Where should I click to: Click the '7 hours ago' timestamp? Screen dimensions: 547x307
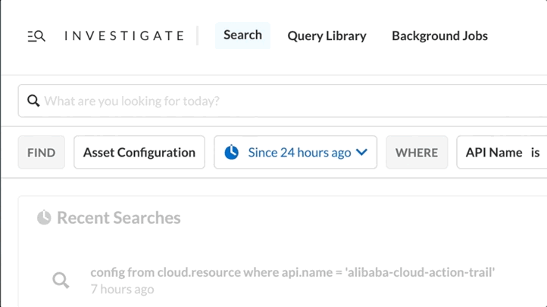(x=122, y=290)
